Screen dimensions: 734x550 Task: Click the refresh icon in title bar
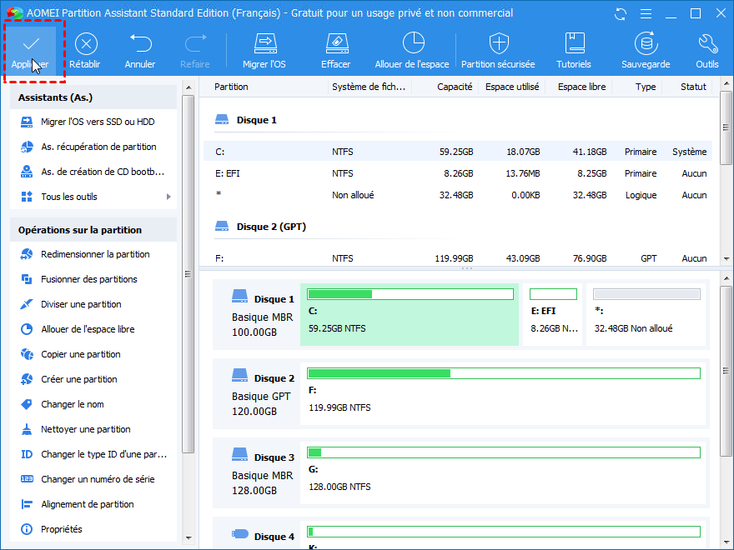point(620,14)
